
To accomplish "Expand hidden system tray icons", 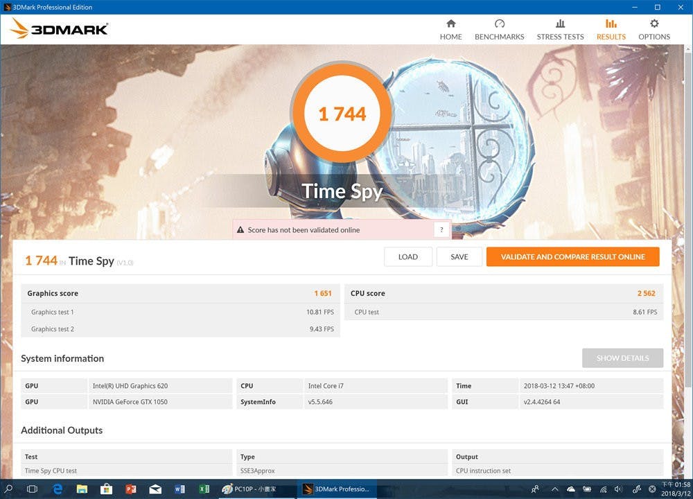I will 554,489.
